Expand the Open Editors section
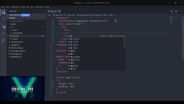 (15, 15)
